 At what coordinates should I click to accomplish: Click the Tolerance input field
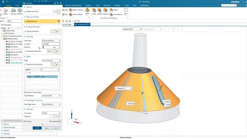coord(55,116)
